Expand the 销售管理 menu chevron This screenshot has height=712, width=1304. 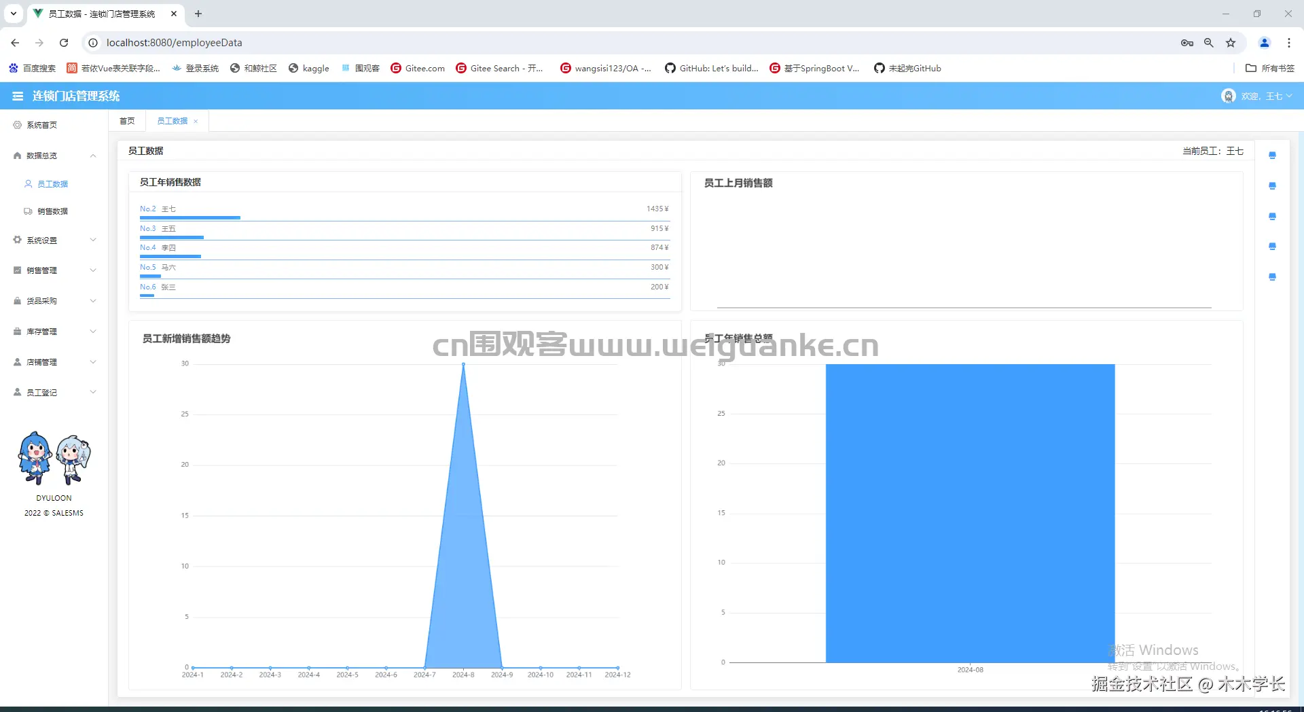[x=93, y=270]
